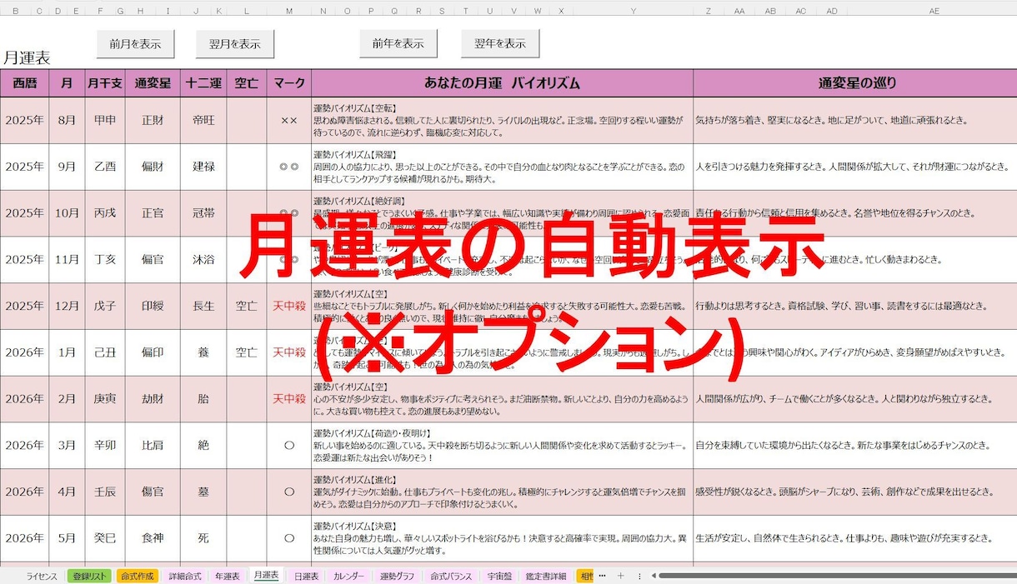
Task: Select cell 壬辰 in the 4月 row
Action: point(105,492)
